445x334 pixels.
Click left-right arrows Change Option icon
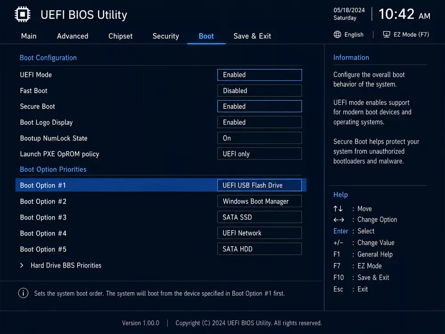coord(339,220)
